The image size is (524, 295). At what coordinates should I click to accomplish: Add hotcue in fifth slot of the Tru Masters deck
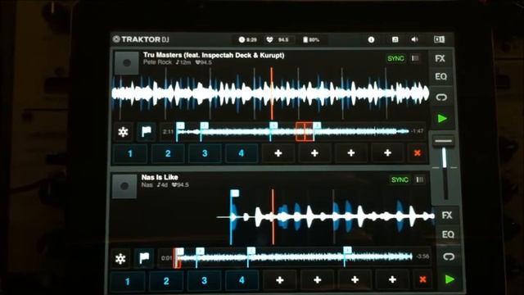pyautogui.click(x=278, y=153)
